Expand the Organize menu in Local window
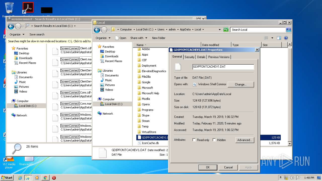322x181 pixels. tap(103, 38)
